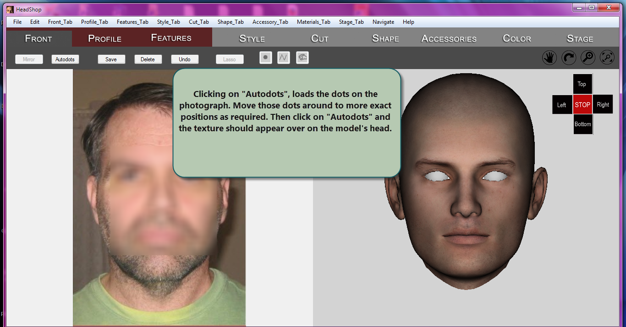Select the curve line tool icon
Image resolution: width=626 pixels, height=327 pixels.
coord(284,58)
